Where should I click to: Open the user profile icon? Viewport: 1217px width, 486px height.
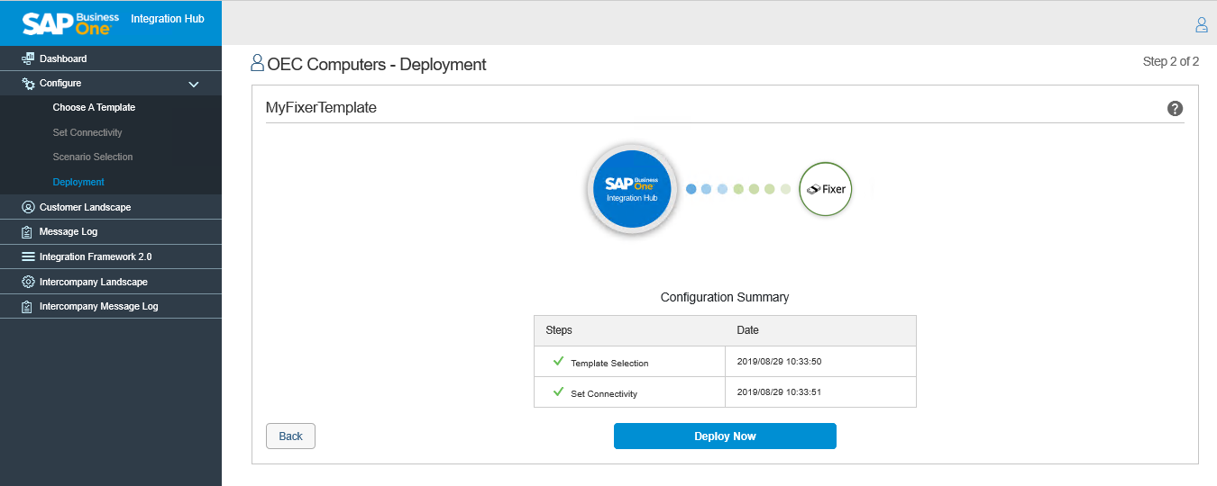[1201, 25]
